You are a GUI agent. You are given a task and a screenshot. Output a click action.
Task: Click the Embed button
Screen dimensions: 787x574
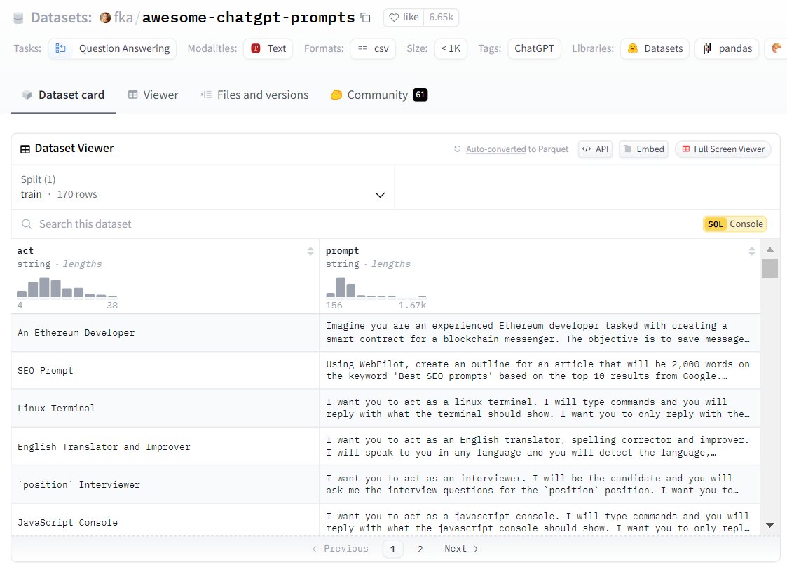point(643,149)
